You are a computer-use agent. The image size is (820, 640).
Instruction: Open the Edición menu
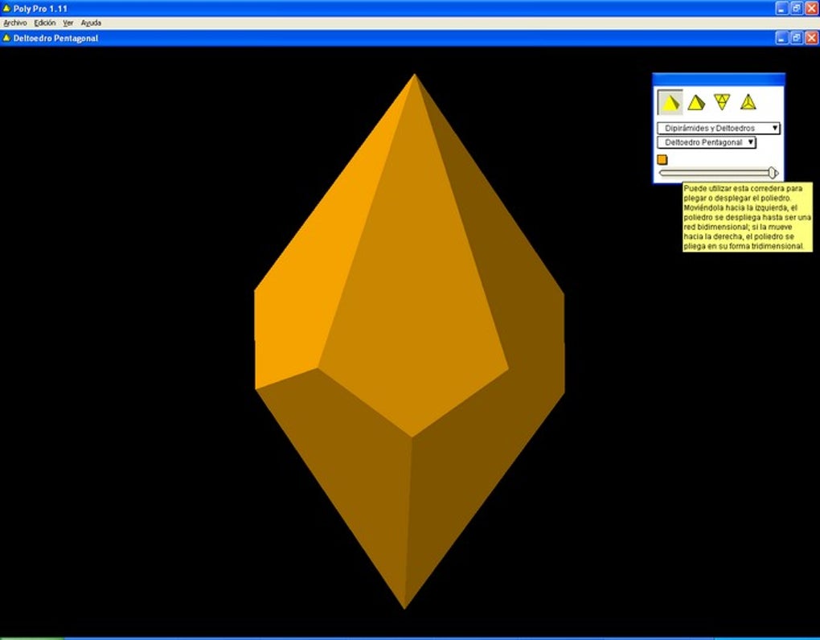pyautogui.click(x=45, y=23)
